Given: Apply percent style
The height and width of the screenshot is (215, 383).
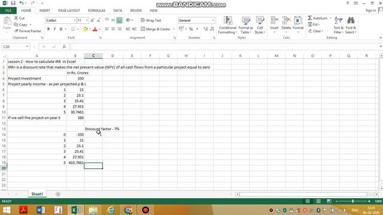Looking at the screenshot, I should (x=191, y=29).
